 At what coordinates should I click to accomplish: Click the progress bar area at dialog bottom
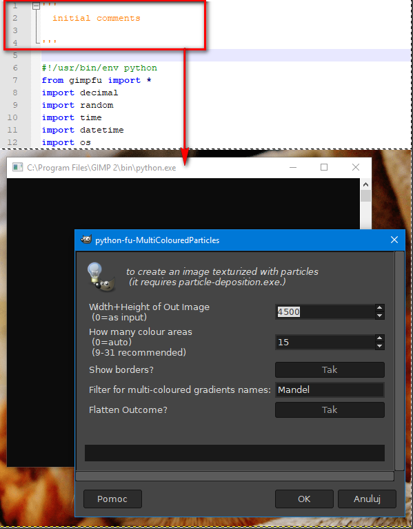234,453
